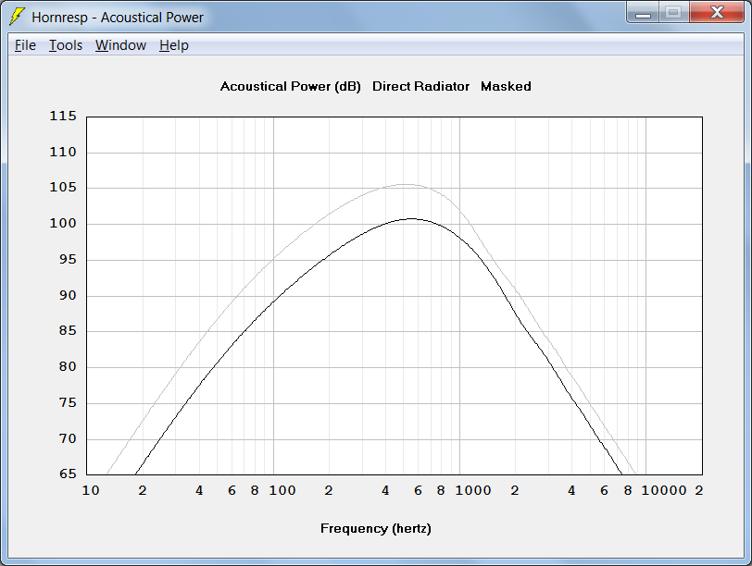
Task: Click the 'Frequency (hertz)' axis label
Action: click(375, 529)
